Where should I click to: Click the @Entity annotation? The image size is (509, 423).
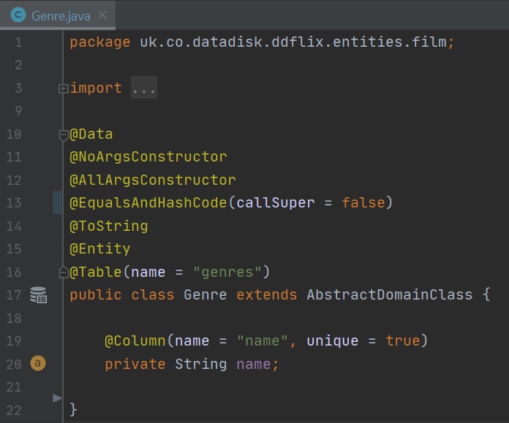click(x=100, y=249)
